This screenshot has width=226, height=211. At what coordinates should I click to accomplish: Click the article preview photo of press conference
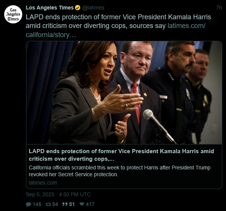(124, 93)
